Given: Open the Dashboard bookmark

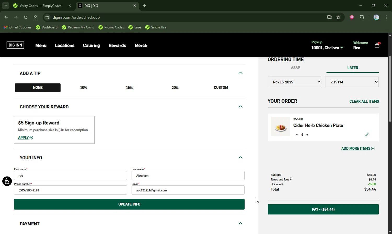Looking at the screenshot, I should [x=47, y=27].
